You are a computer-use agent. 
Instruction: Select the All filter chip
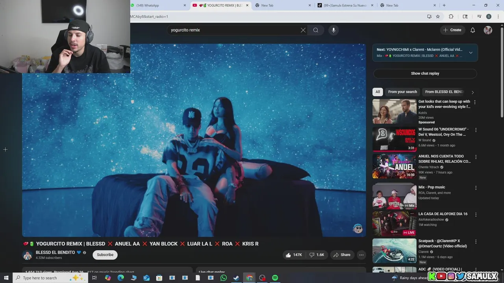coord(378,92)
